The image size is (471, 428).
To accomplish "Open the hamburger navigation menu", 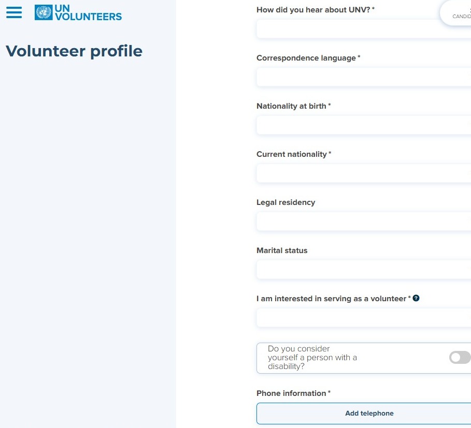I will coord(14,12).
